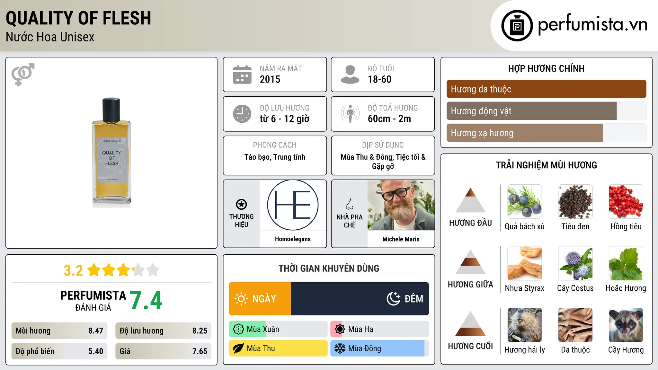This screenshot has width=658, height=370.
Task: Click the calendar icon beside Năm ra mắt
Action: click(242, 75)
